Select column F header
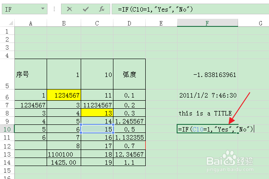 208,23
